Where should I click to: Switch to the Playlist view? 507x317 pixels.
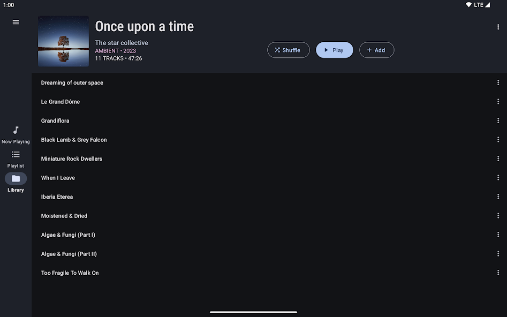[16, 160]
